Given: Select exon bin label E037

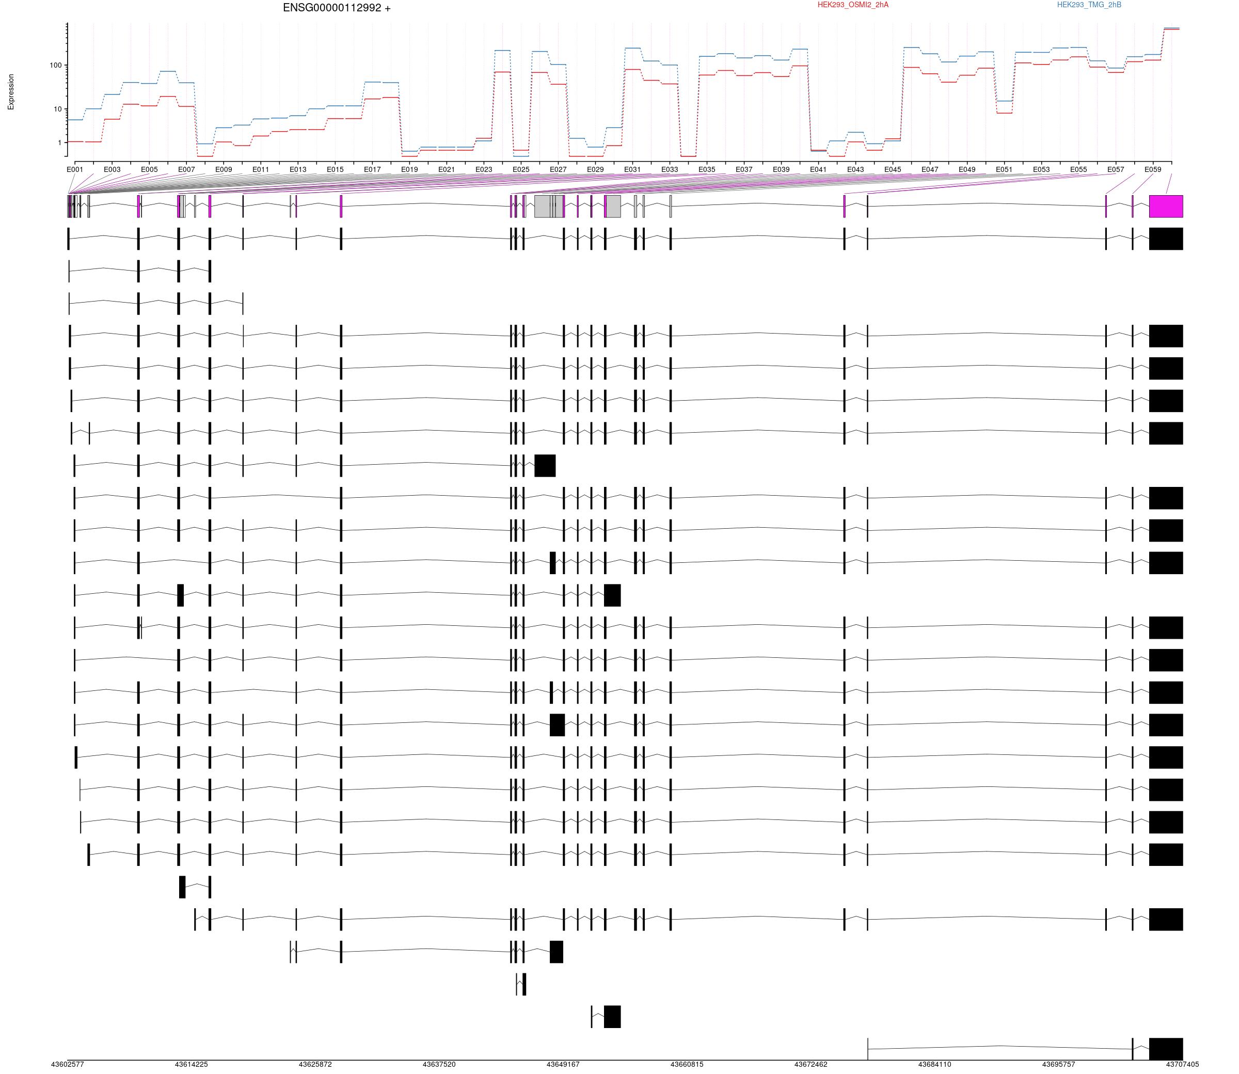Looking at the screenshot, I should 743,169.
